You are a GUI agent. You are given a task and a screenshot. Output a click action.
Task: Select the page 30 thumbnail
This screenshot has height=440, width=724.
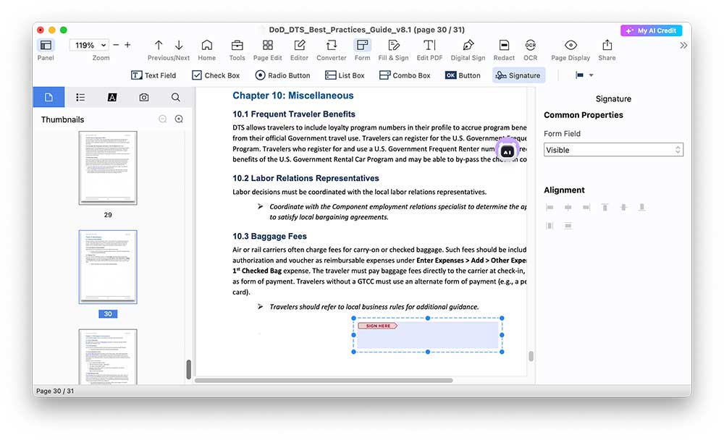(108, 267)
